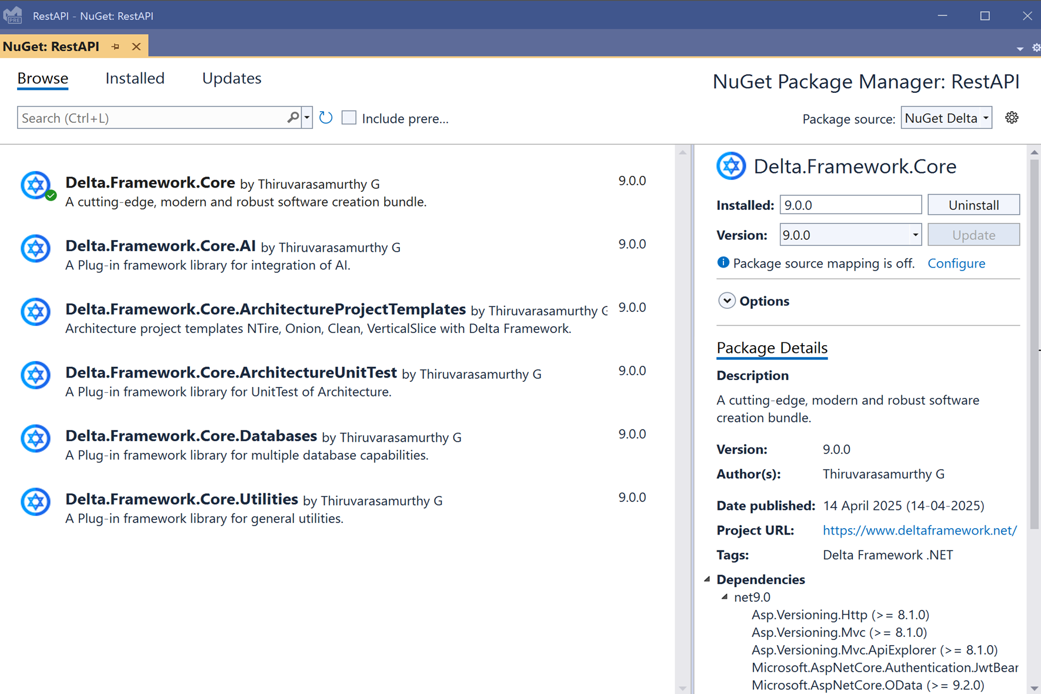Click the pin icon on NuGet: RestAPI tab
The height and width of the screenshot is (694, 1041).
tap(115, 46)
